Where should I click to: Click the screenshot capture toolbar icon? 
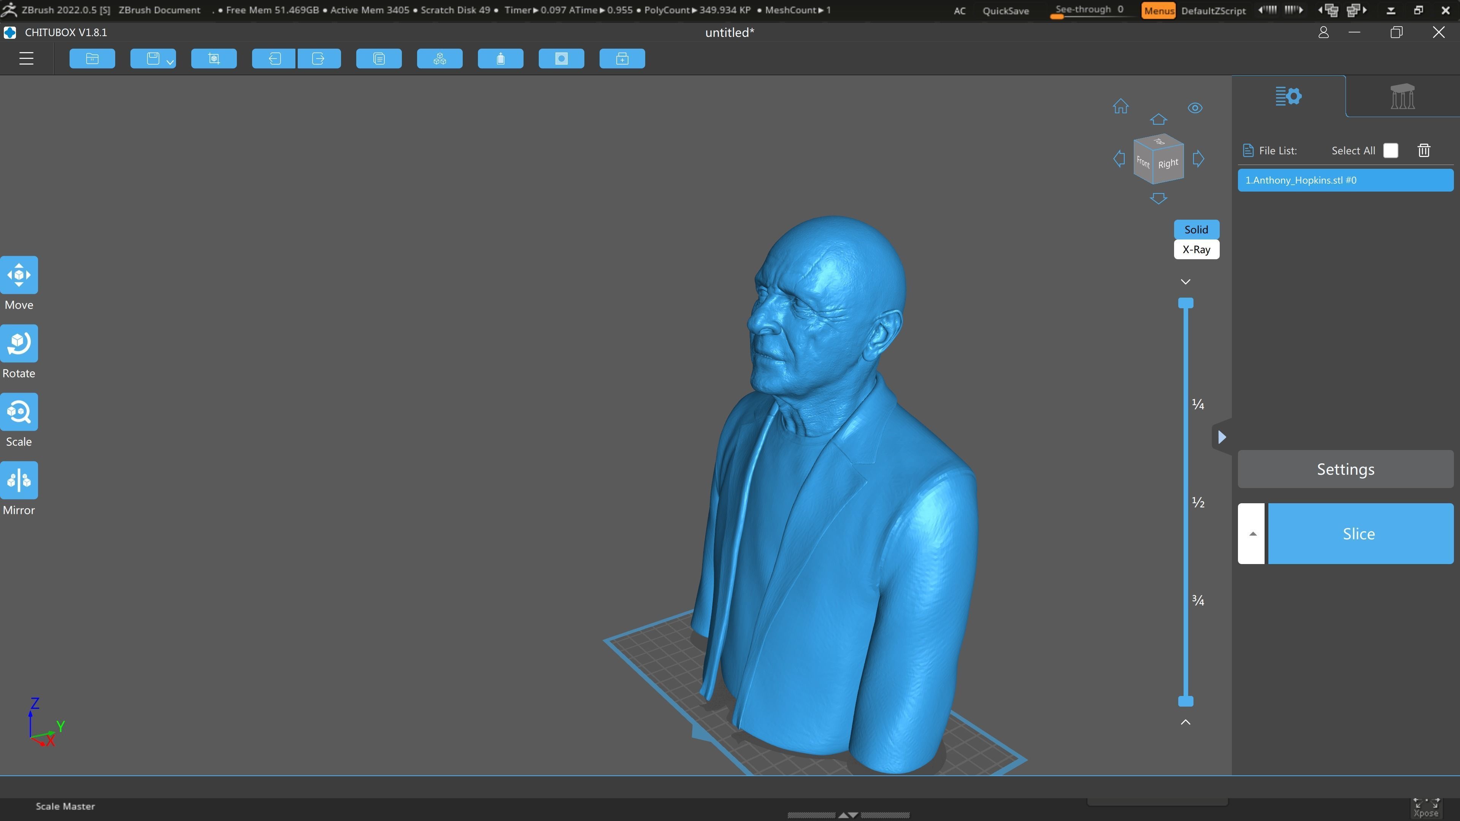click(x=214, y=59)
